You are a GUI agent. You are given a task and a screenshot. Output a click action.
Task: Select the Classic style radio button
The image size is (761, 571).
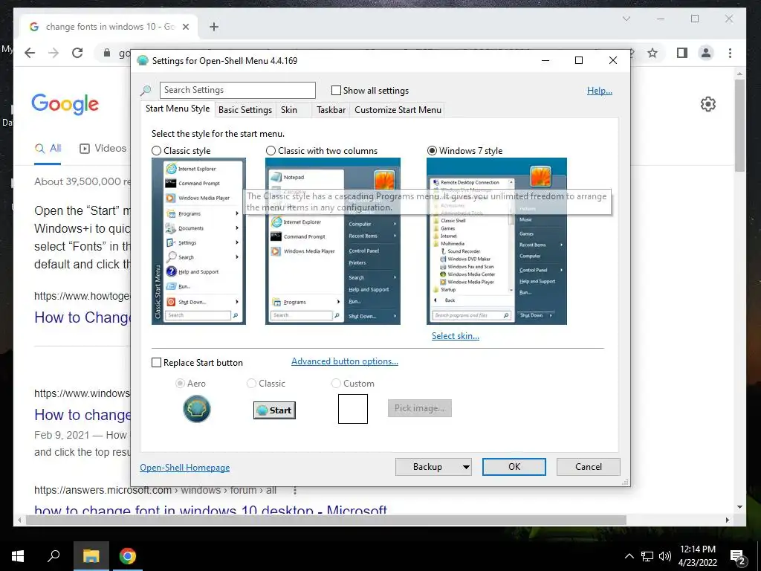tap(156, 150)
